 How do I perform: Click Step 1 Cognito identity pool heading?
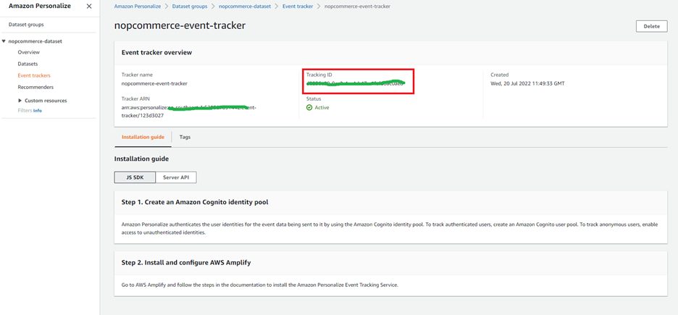pos(195,202)
